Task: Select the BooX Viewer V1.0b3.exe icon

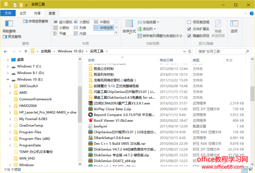Action: pos(90,120)
